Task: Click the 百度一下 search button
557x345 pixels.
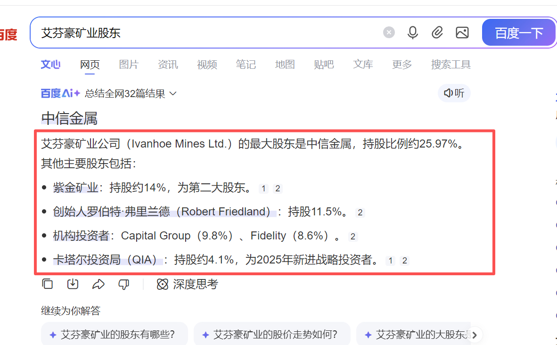Action: 519,33
